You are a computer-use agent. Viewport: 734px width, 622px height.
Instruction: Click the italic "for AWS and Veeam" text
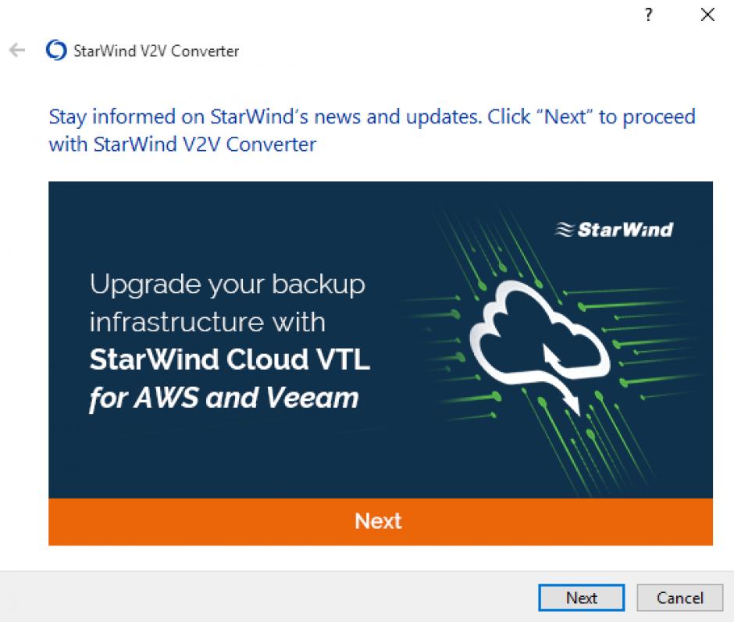[224, 399]
